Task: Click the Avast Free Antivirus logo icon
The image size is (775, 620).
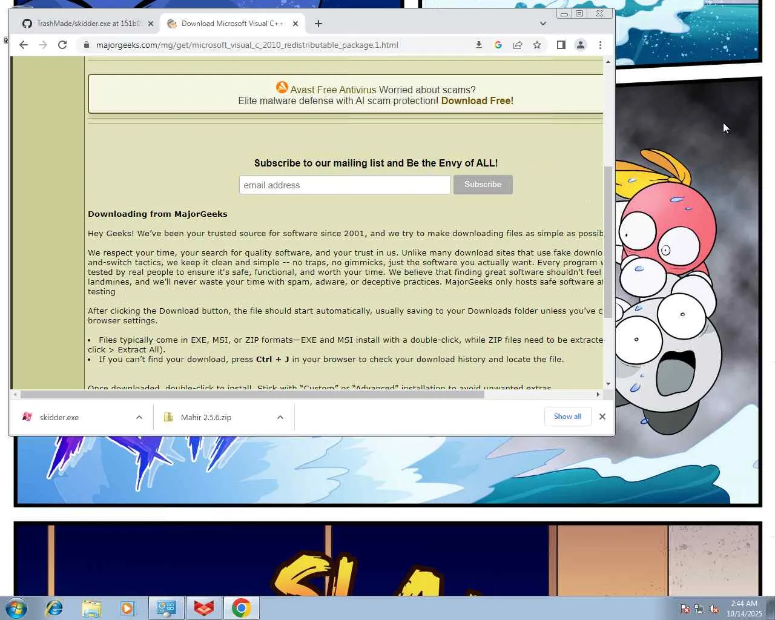Action: (x=282, y=88)
